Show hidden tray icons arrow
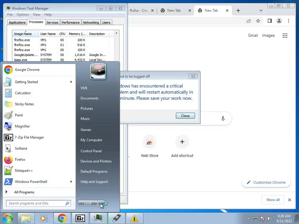 [248, 218]
